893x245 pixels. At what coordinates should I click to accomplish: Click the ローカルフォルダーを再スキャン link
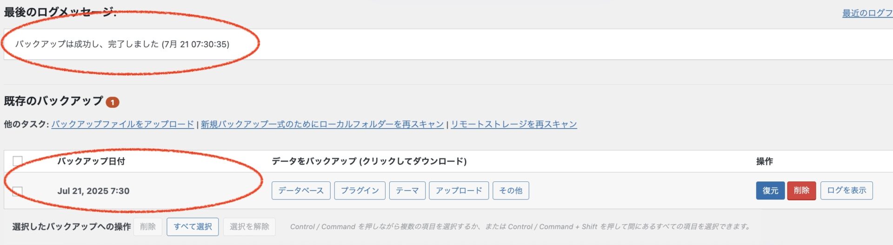pos(322,124)
